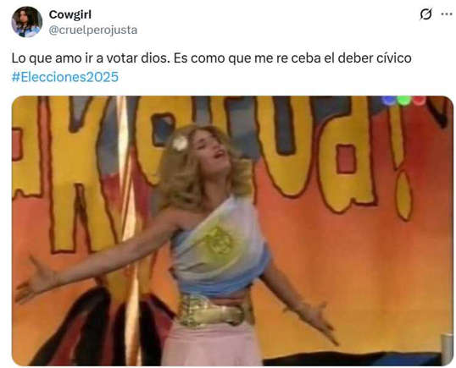Open the attached meme image

tap(232, 231)
